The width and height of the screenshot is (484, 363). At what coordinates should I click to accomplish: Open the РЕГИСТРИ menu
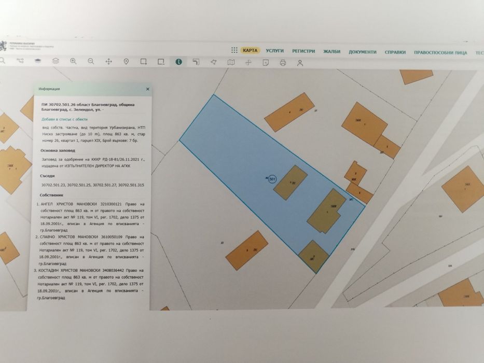(303, 51)
